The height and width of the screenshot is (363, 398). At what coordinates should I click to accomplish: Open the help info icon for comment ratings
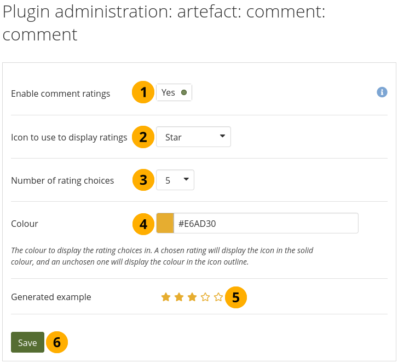[x=382, y=92]
